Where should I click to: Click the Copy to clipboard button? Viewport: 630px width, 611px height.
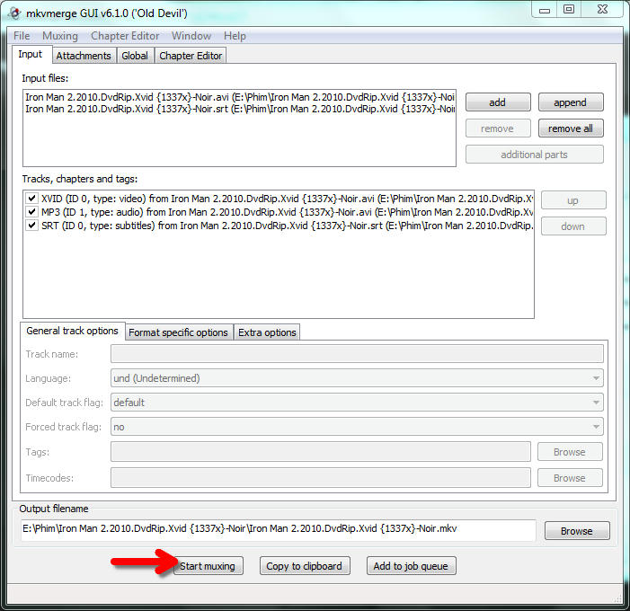point(305,566)
